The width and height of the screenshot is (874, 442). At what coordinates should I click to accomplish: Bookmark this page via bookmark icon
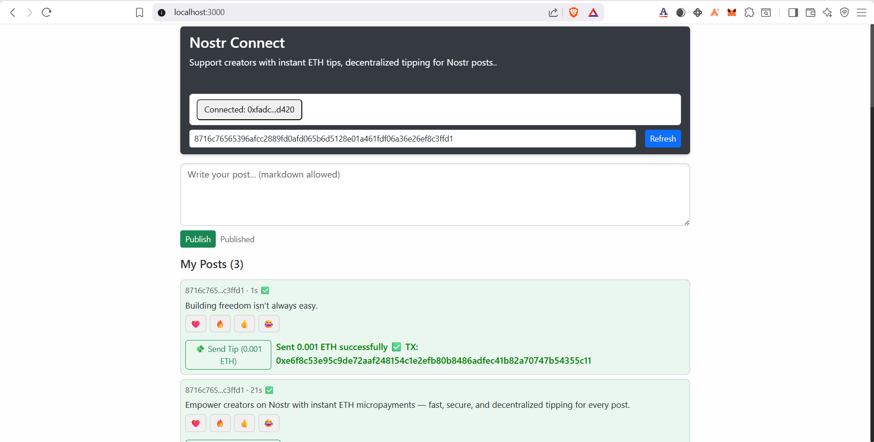click(x=139, y=12)
